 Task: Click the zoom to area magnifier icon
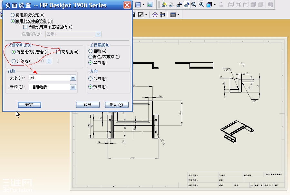coord(201,4)
